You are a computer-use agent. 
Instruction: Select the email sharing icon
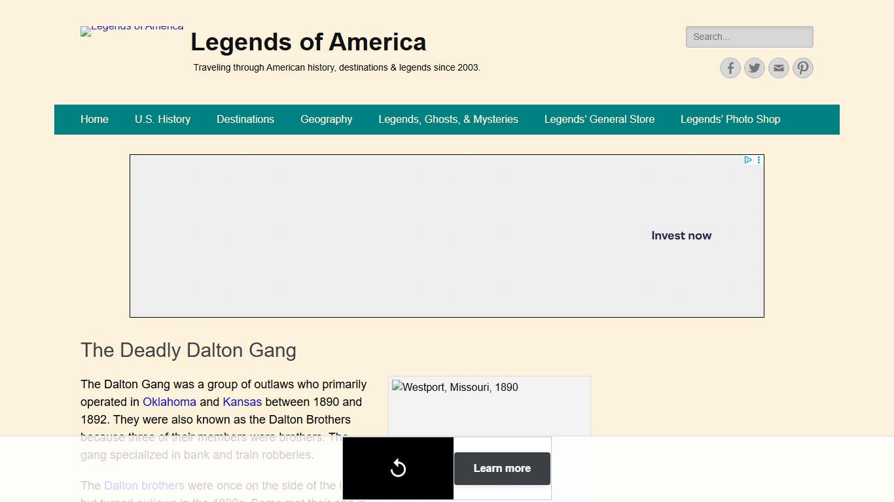[x=778, y=68]
